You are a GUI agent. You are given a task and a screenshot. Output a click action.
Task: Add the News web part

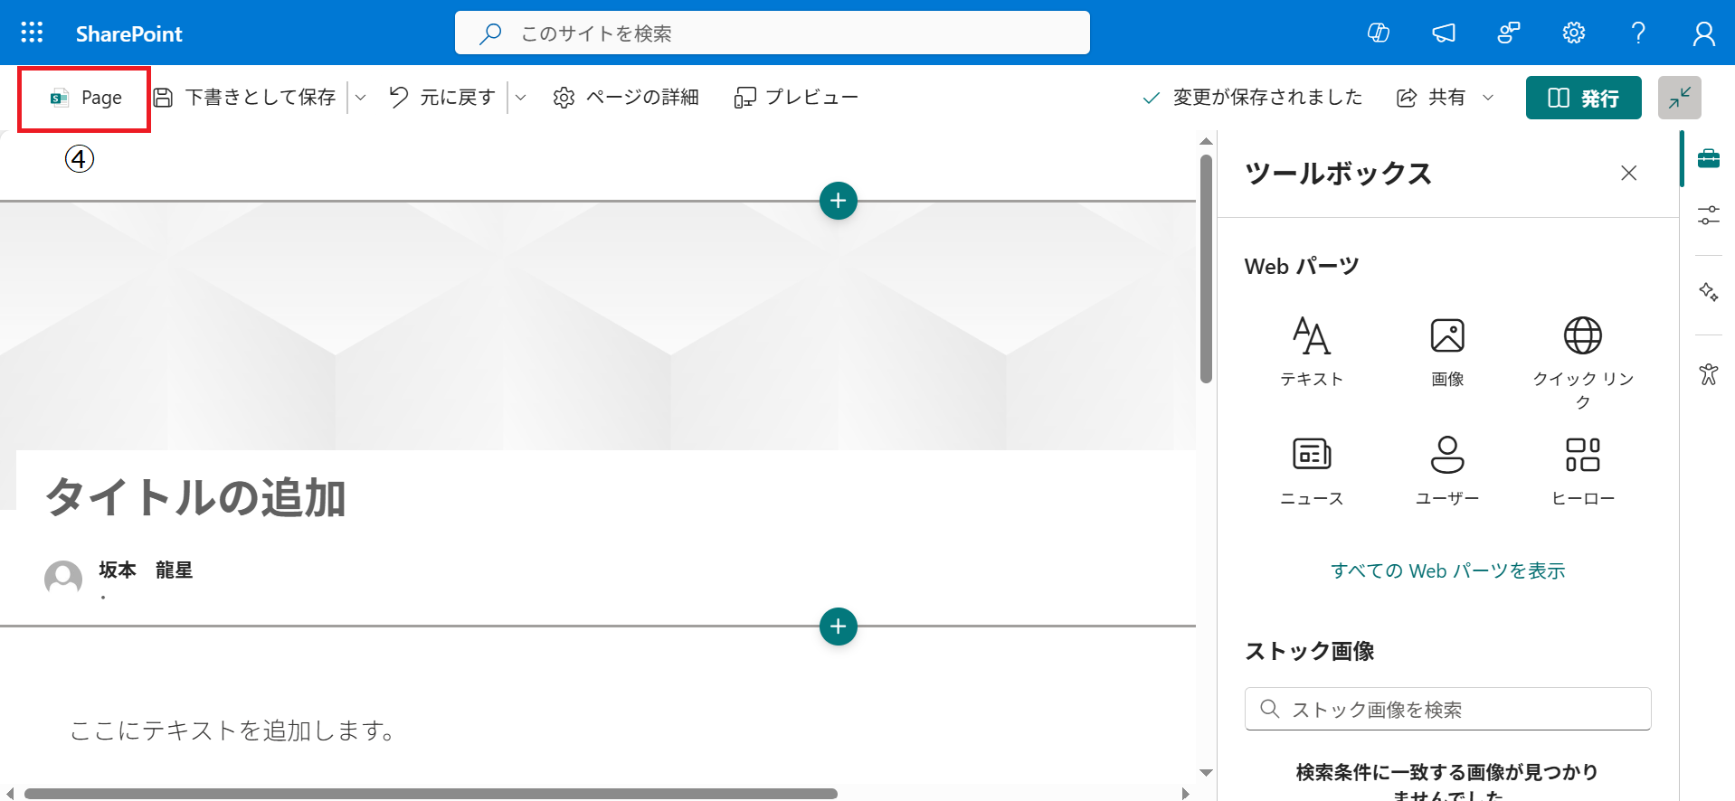(1311, 455)
